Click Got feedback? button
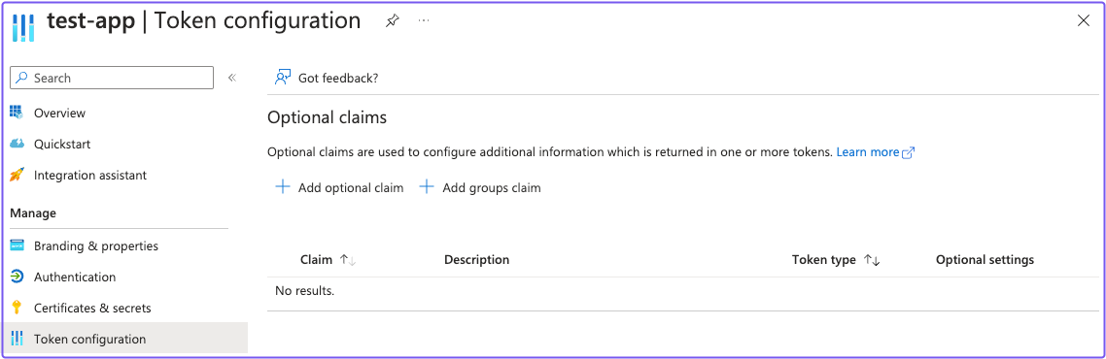Viewport: 1106px width, 359px height. pyautogui.click(x=338, y=79)
